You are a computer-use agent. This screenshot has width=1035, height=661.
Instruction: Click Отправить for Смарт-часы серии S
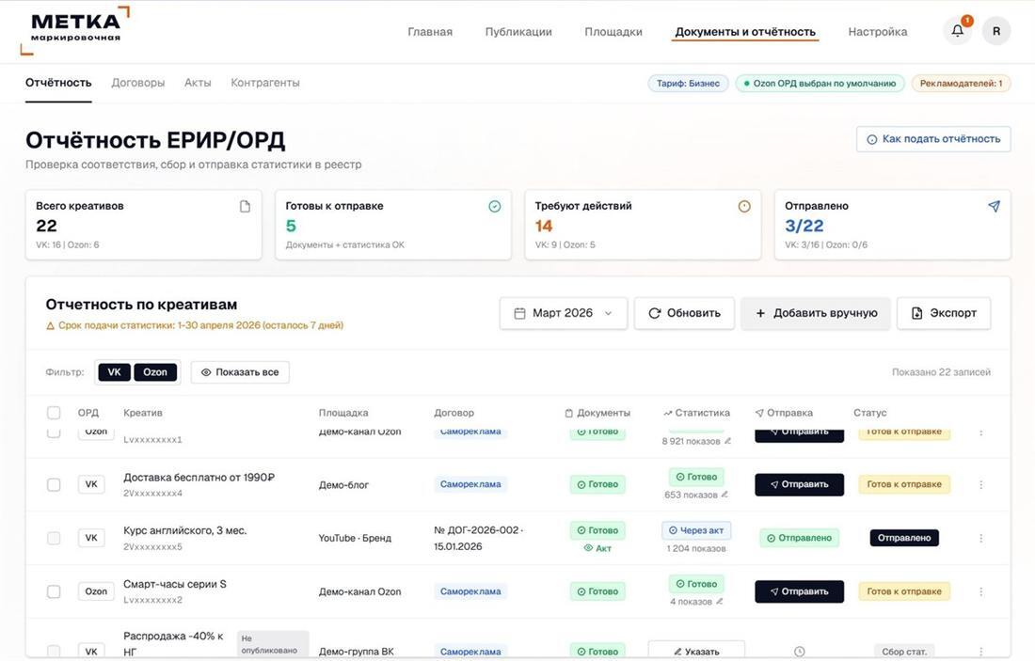[799, 591]
